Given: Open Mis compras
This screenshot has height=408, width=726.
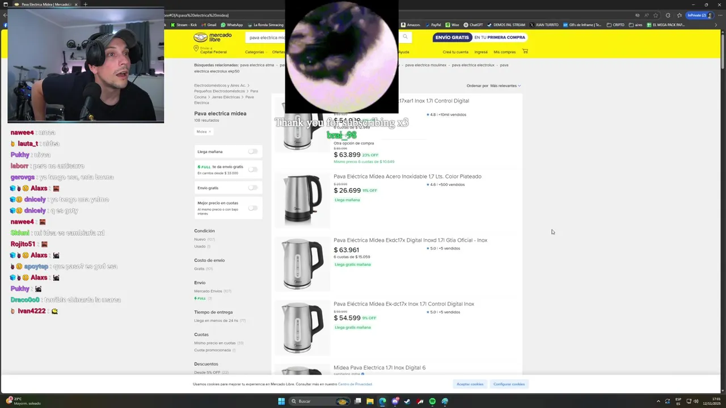Looking at the screenshot, I should [x=505, y=52].
